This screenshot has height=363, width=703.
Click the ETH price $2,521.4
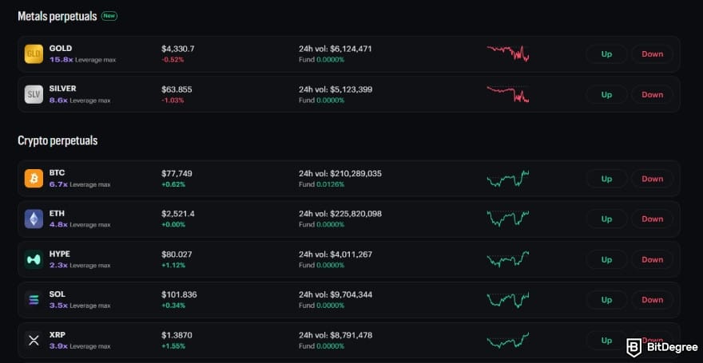pyautogui.click(x=178, y=214)
